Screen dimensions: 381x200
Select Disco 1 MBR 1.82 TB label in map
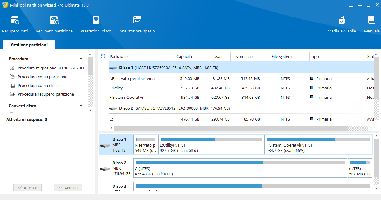(x=119, y=145)
